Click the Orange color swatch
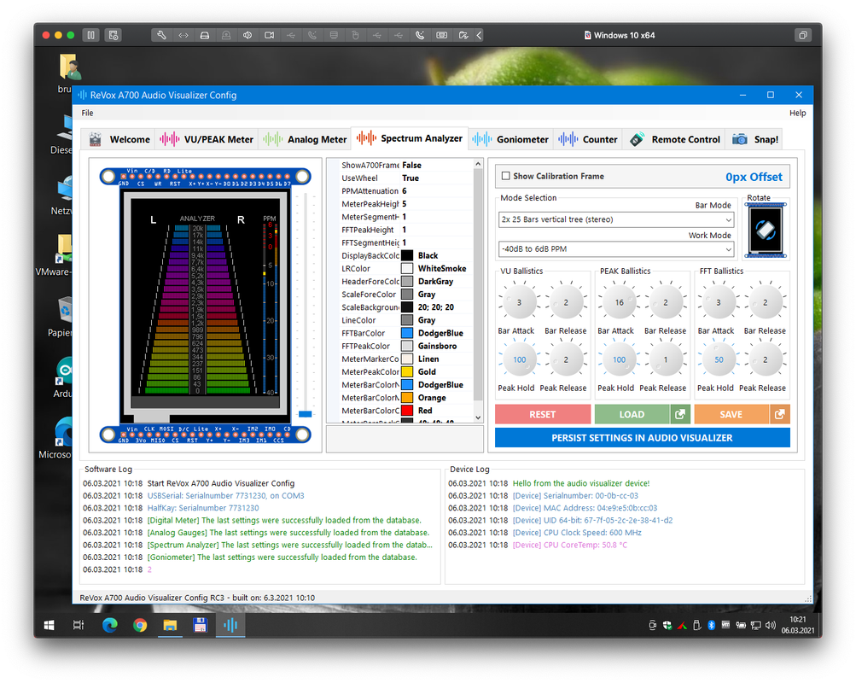Screen dimensions: 856x683 point(407,398)
